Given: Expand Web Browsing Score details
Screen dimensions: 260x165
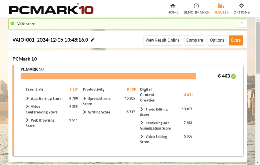Looking at the screenshot, I should click(27, 120).
